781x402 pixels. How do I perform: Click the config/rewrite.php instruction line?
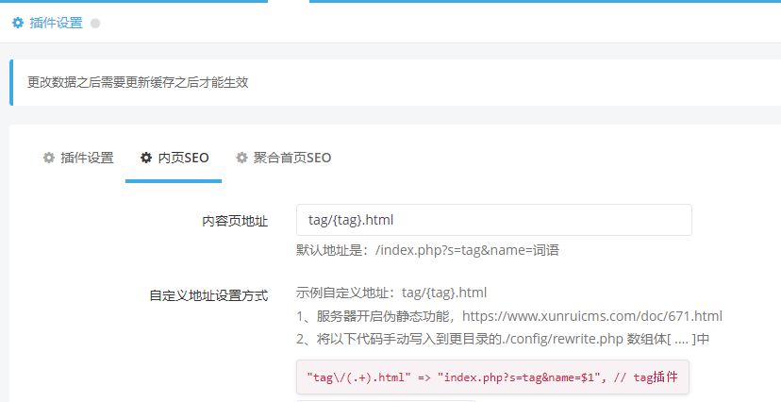tap(503, 339)
